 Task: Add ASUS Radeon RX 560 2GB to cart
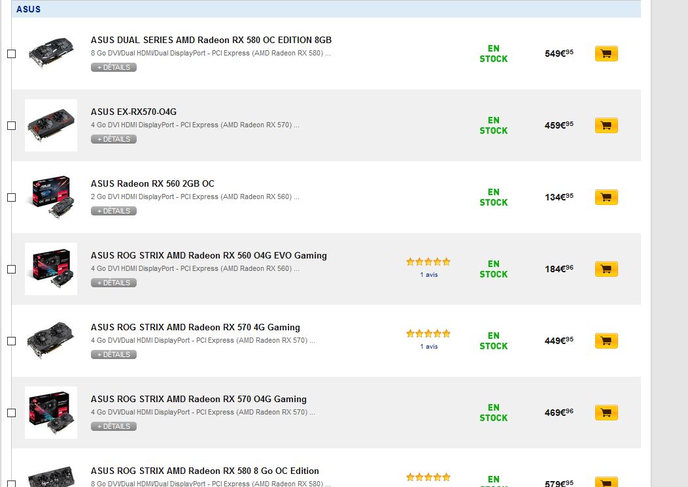pos(606,197)
